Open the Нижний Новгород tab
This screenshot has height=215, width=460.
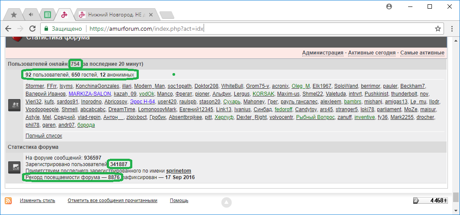[x=112, y=14]
